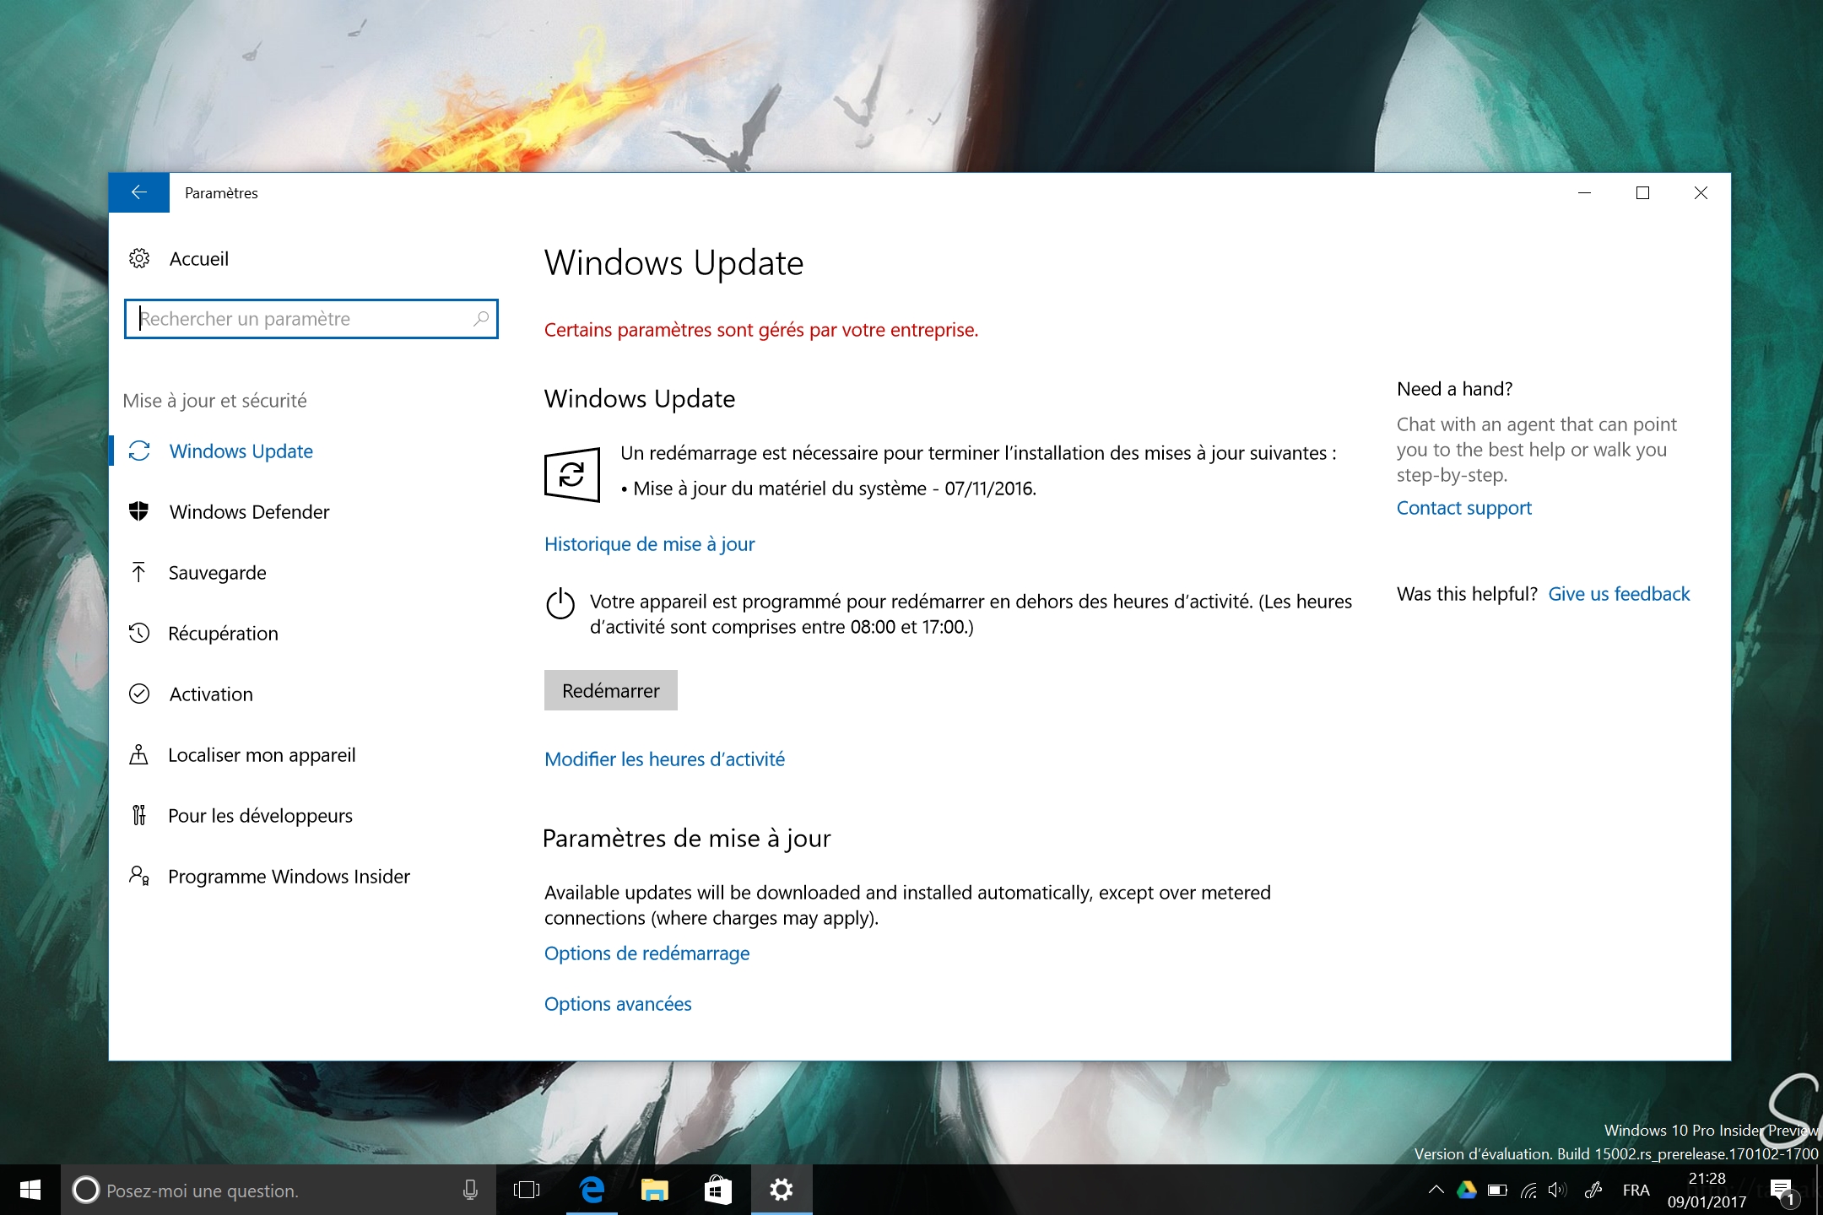Click the red 'Certains paramètres sont gérés' notice
This screenshot has width=1823, height=1215.
point(761,330)
